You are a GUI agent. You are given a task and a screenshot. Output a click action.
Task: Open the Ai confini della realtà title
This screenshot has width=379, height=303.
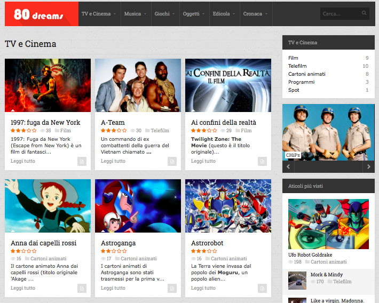224,123
